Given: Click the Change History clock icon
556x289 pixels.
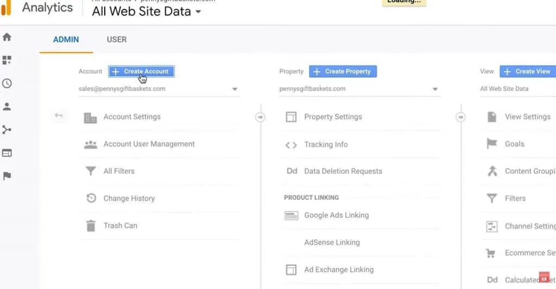Looking at the screenshot, I should coord(91,198).
